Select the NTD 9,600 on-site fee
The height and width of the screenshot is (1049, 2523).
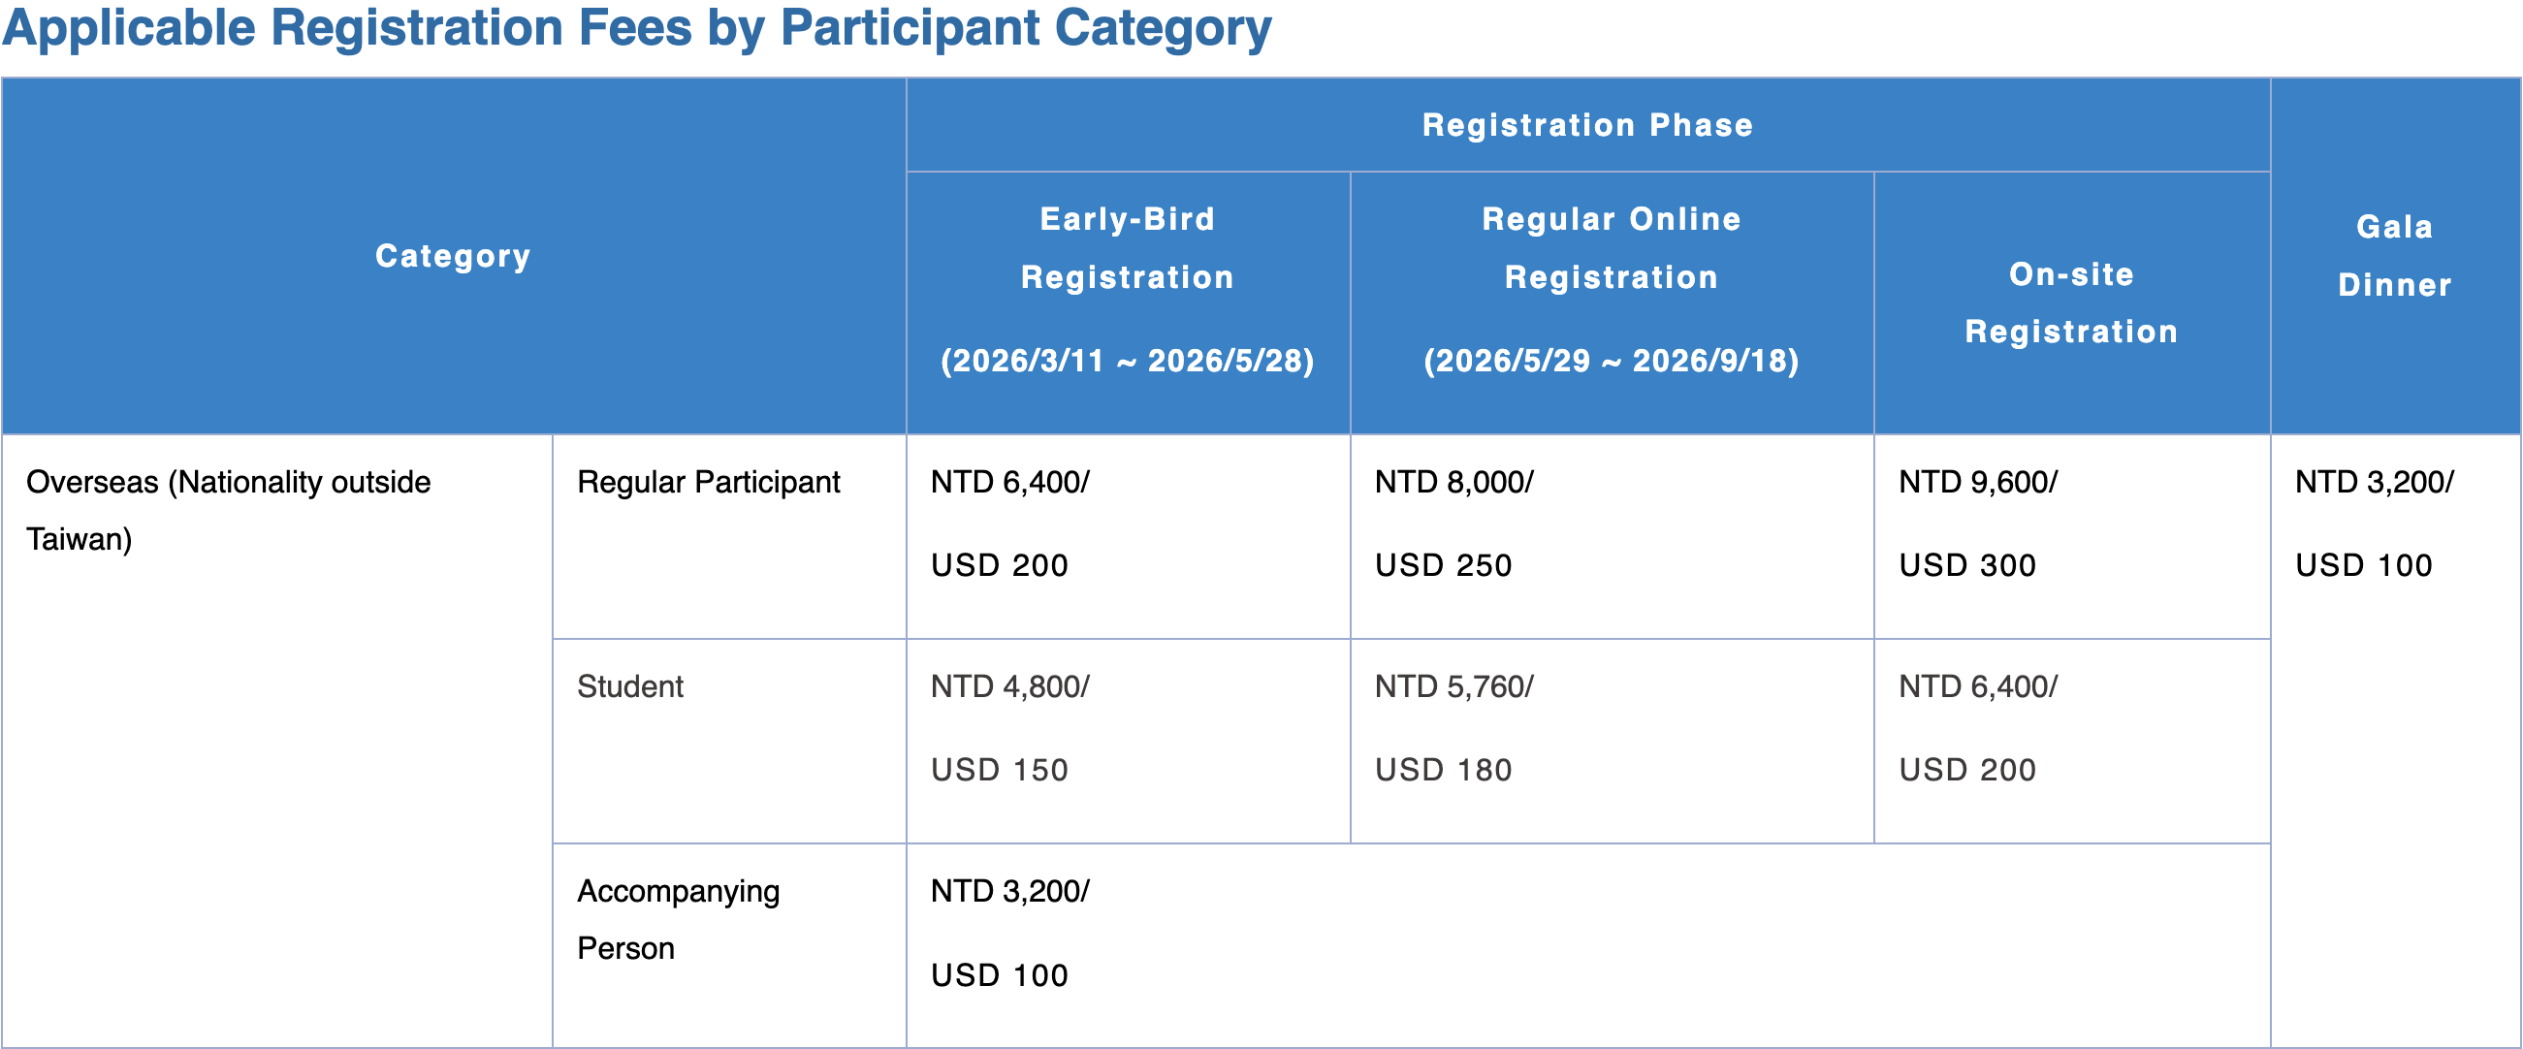tap(1977, 482)
